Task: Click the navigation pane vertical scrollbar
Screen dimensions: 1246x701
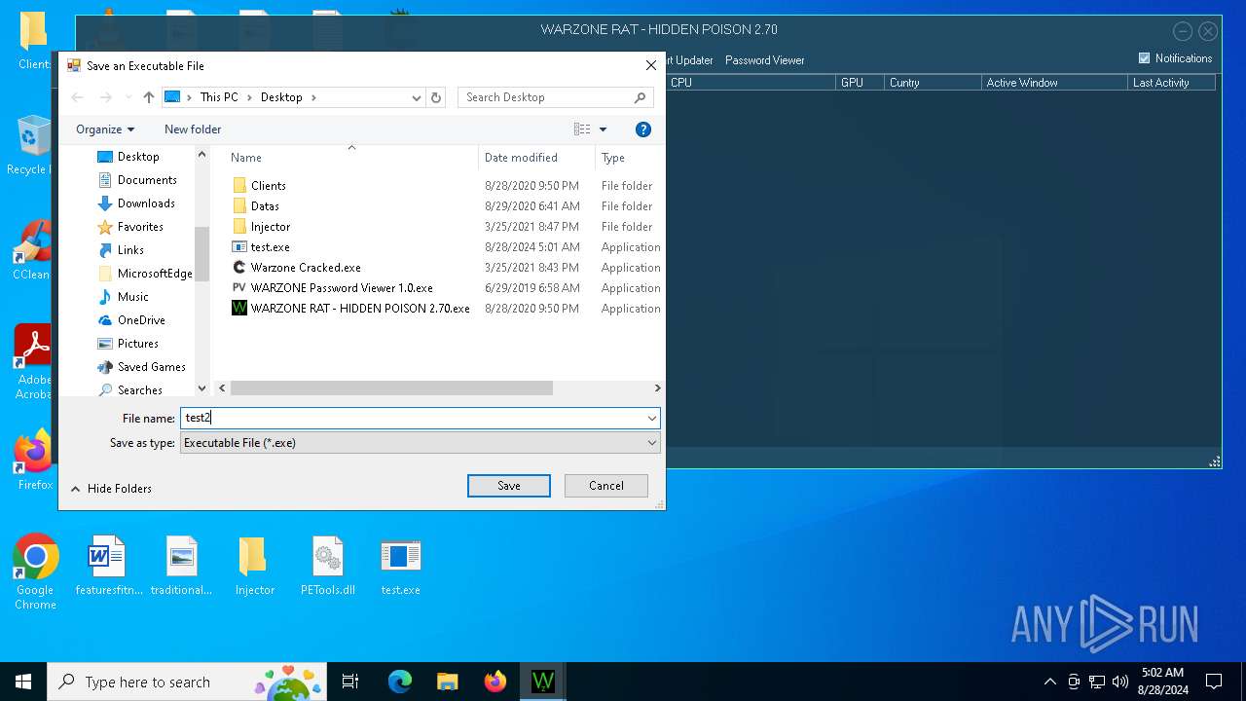Action: [202, 253]
